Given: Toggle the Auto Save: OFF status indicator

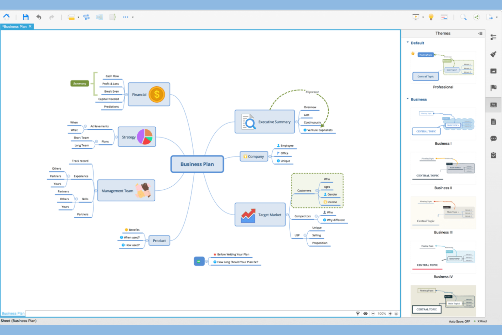Looking at the screenshot, I should pyautogui.click(x=459, y=321).
